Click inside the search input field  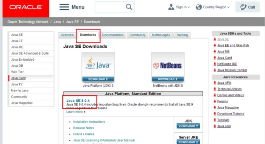[110, 7]
